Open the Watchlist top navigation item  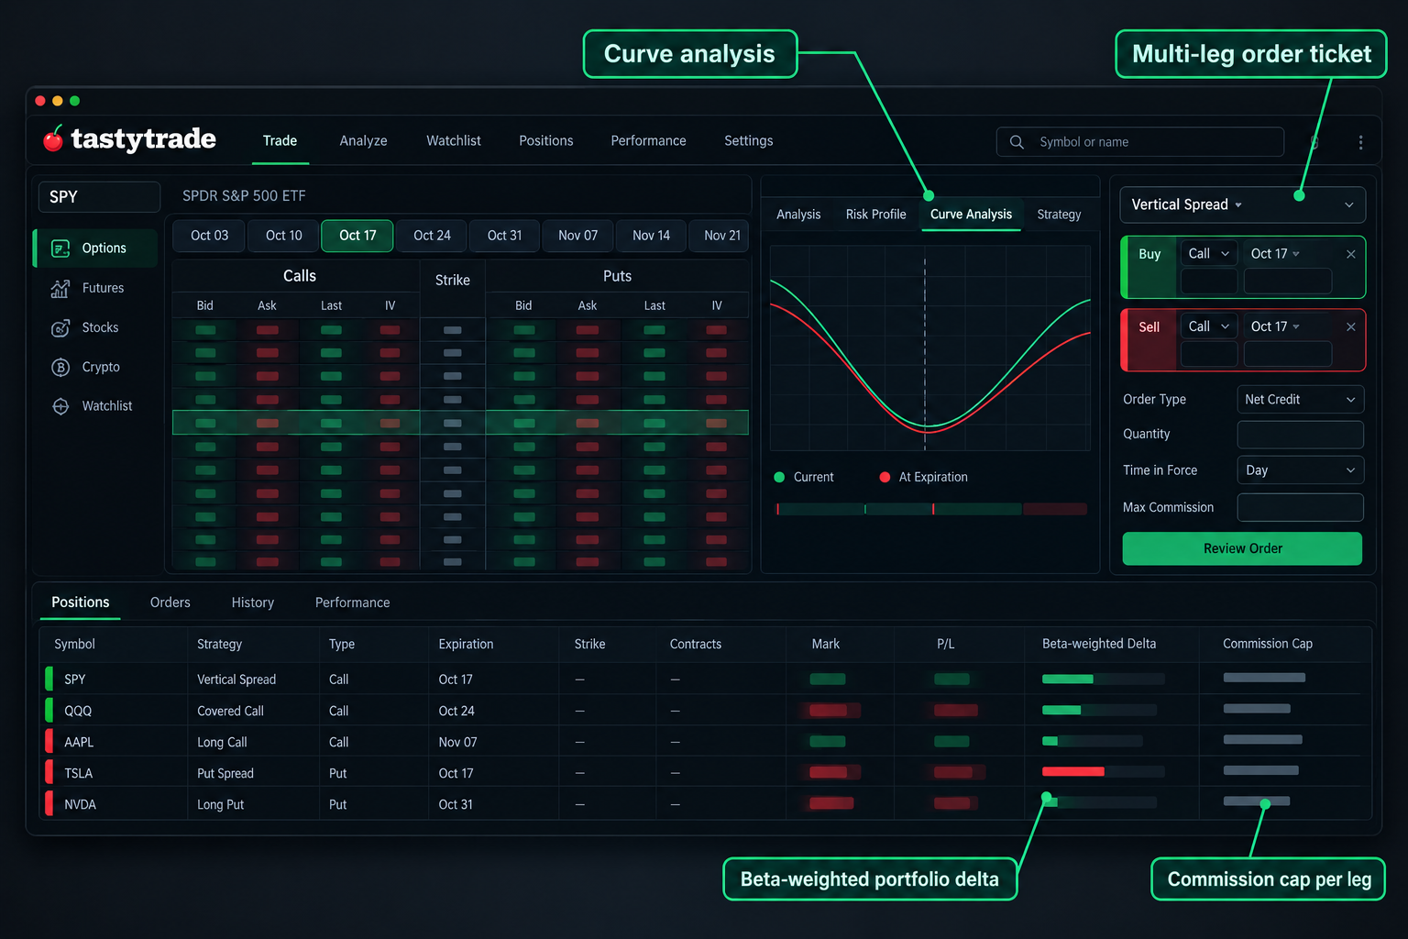pyautogui.click(x=453, y=141)
